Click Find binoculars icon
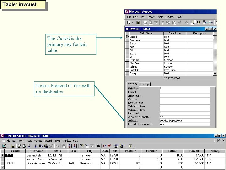The height and width of the screenshot is (170, 226). [x=98, y=146]
